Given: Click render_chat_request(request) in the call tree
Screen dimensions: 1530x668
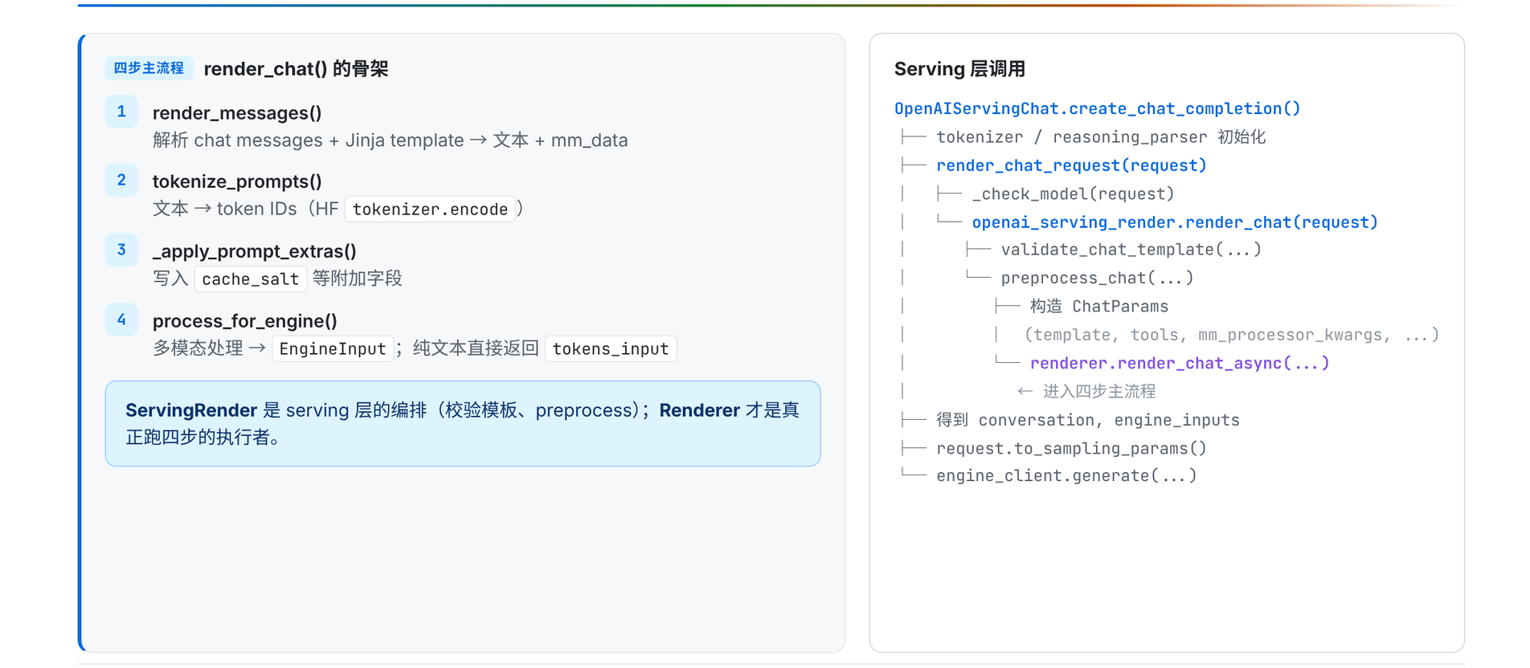Looking at the screenshot, I should pyautogui.click(x=1071, y=165).
